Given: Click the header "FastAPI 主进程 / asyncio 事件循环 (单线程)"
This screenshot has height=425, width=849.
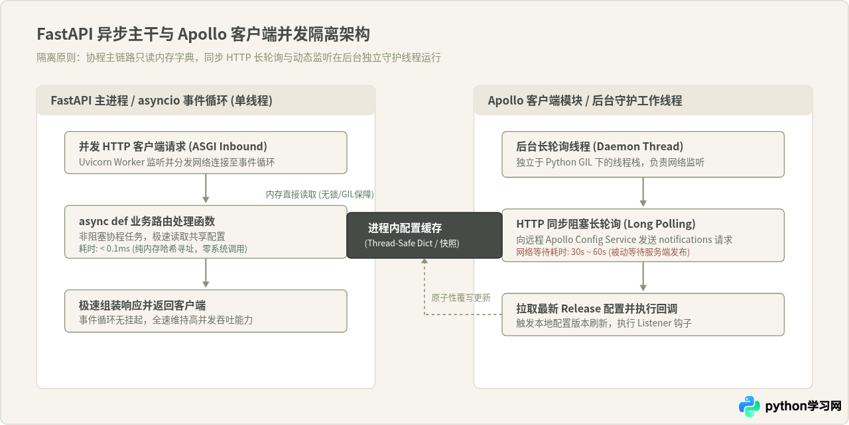Looking at the screenshot, I should [x=162, y=101].
